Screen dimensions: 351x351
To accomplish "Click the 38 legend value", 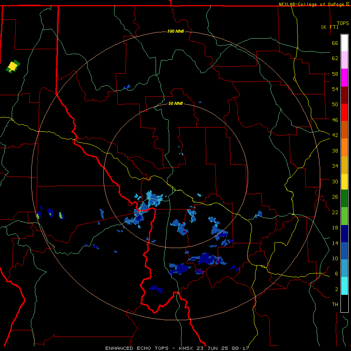I will 335,151.
